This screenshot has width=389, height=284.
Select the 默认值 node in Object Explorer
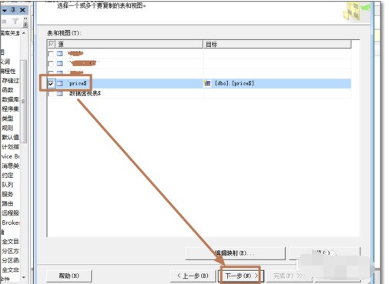click(x=10, y=137)
